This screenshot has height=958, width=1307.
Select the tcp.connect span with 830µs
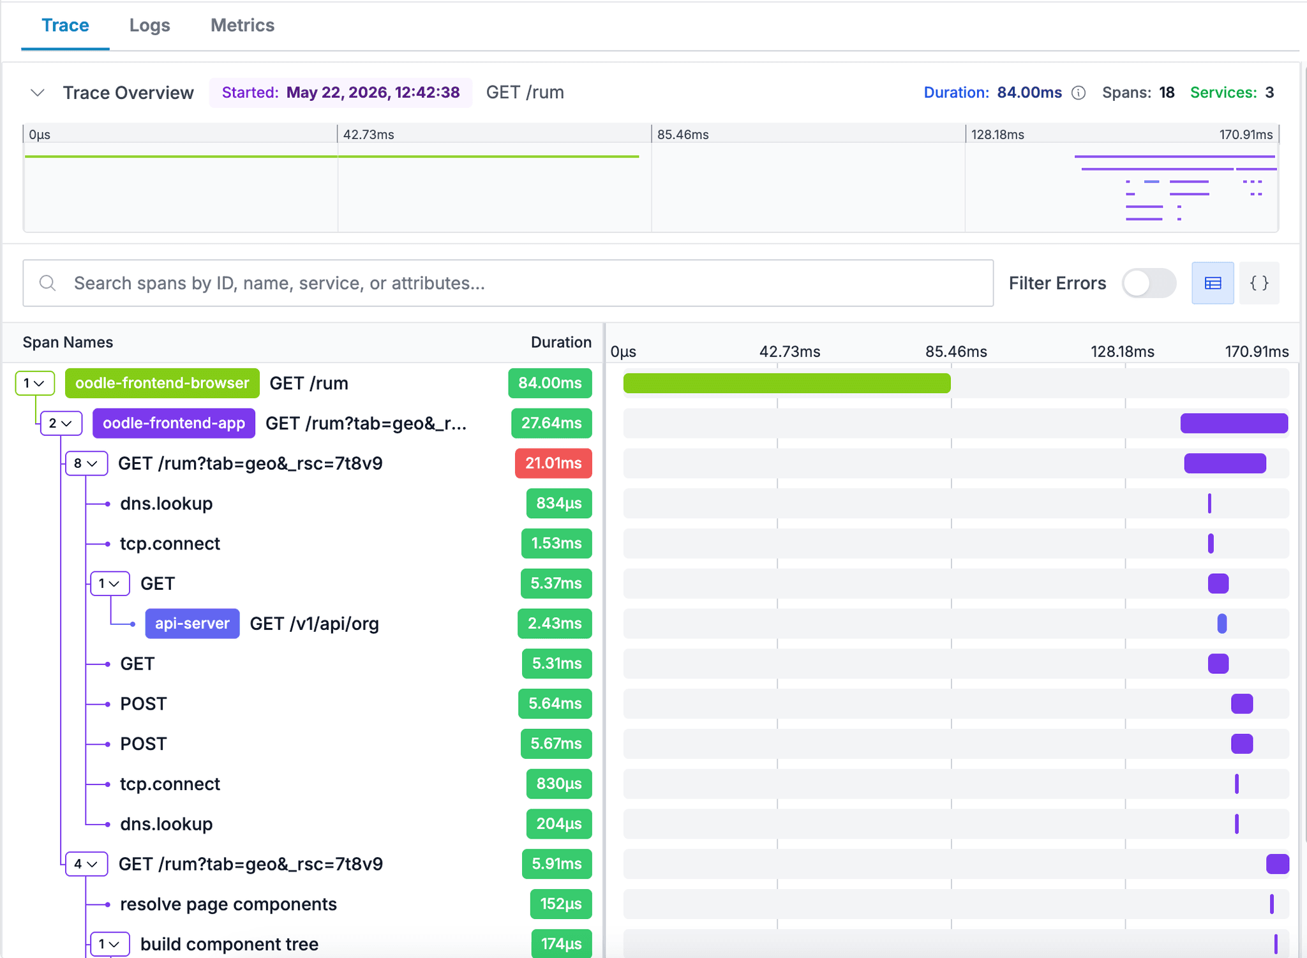coord(170,784)
